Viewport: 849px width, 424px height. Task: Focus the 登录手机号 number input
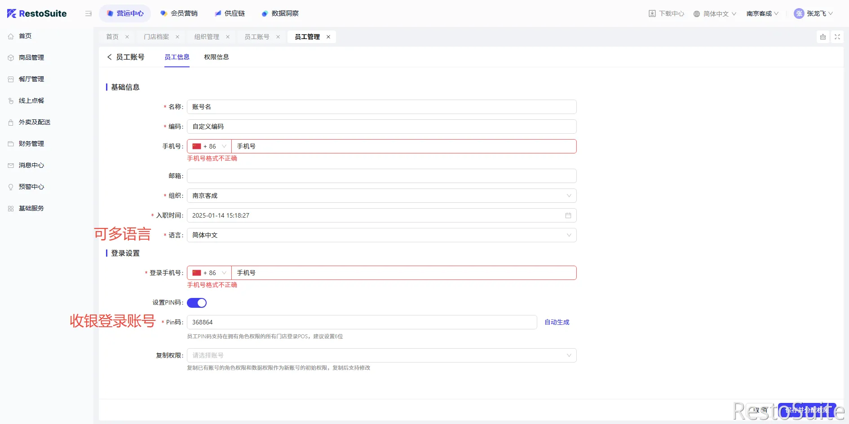pyautogui.click(x=404, y=273)
